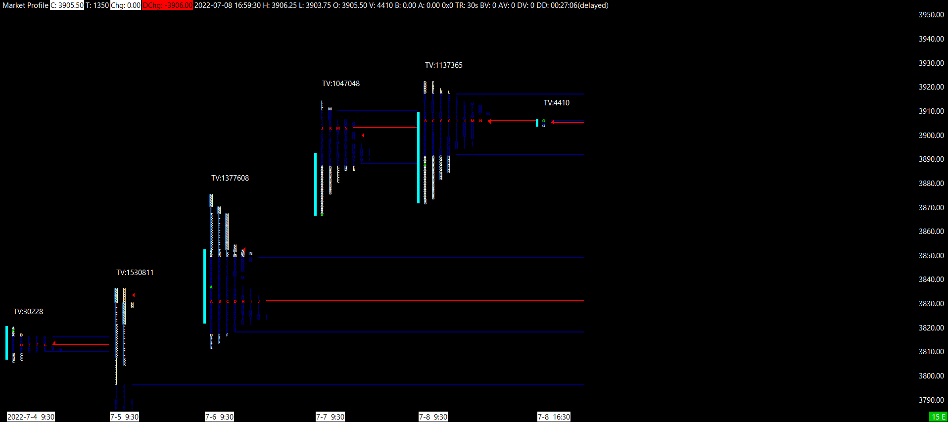This screenshot has height=422, width=948.
Task: Click the 3820.00 price axis label
Action: [x=931, y=328]
